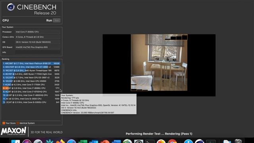The height and width of the screenshot is (143, 254).
Task: Select the Core i7-4850HQ ranking row
Action: 31,95
